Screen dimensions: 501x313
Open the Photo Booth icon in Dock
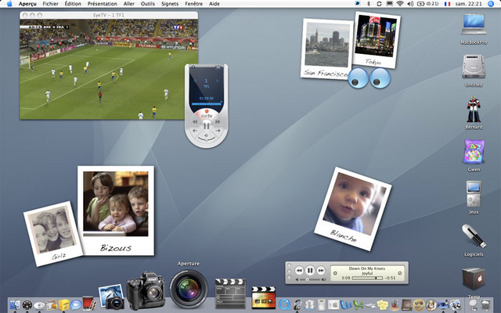click(x=88, y=304)
